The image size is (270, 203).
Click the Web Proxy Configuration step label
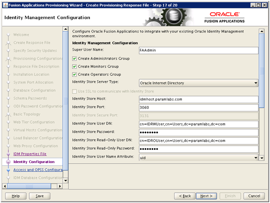(36, 146)
